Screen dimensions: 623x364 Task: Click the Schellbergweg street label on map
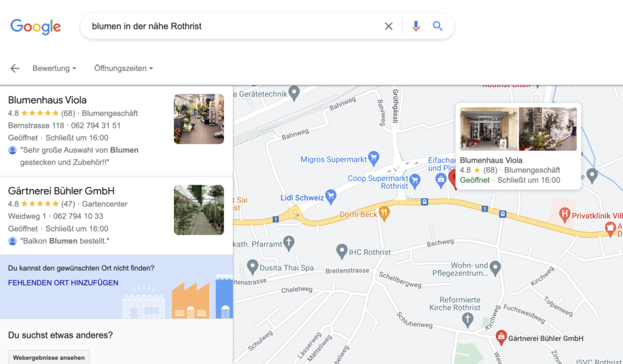[x=400, y=280]
